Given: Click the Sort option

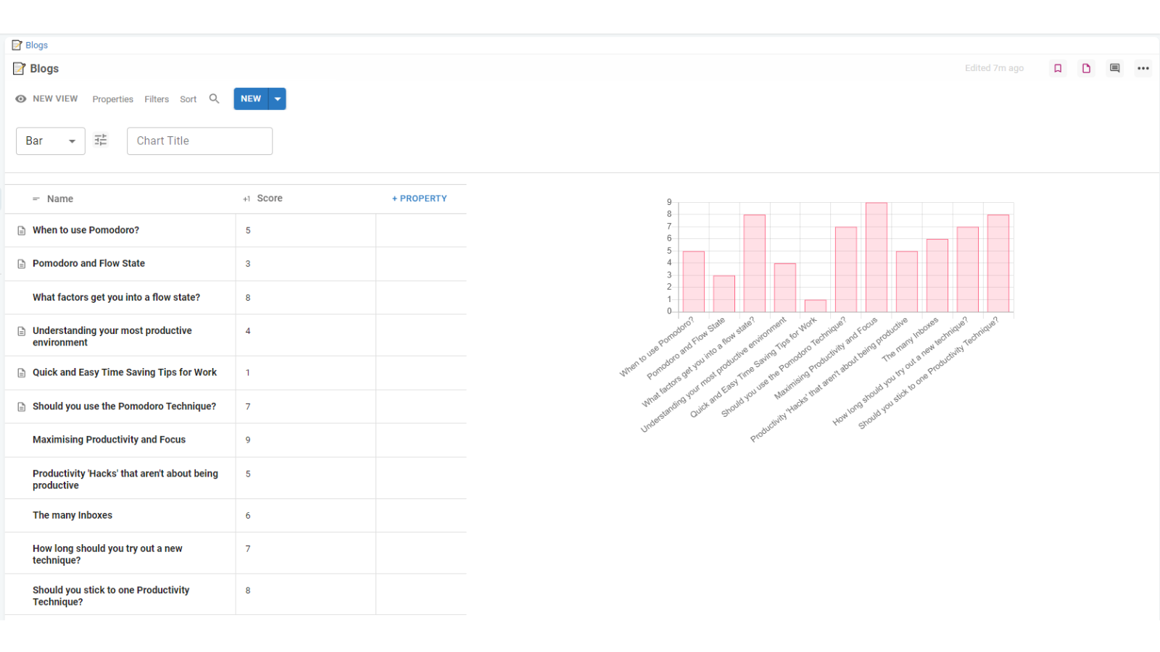Looking at the screenshot, I should tap(188, 99).
